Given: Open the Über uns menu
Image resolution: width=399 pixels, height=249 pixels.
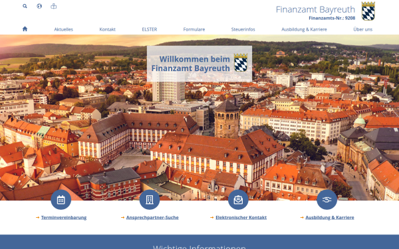Looking at the screenshot, I should click(x=363, y=29).
